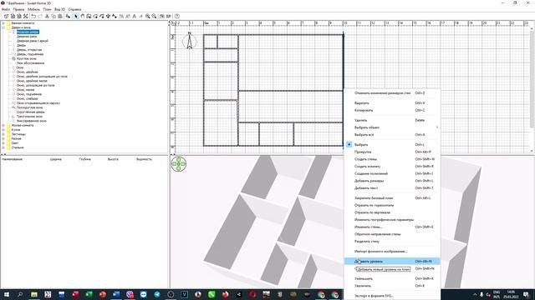535x300 pixels.
Task: Expand the Лестницы catalog folder
Action: (3, 134)
